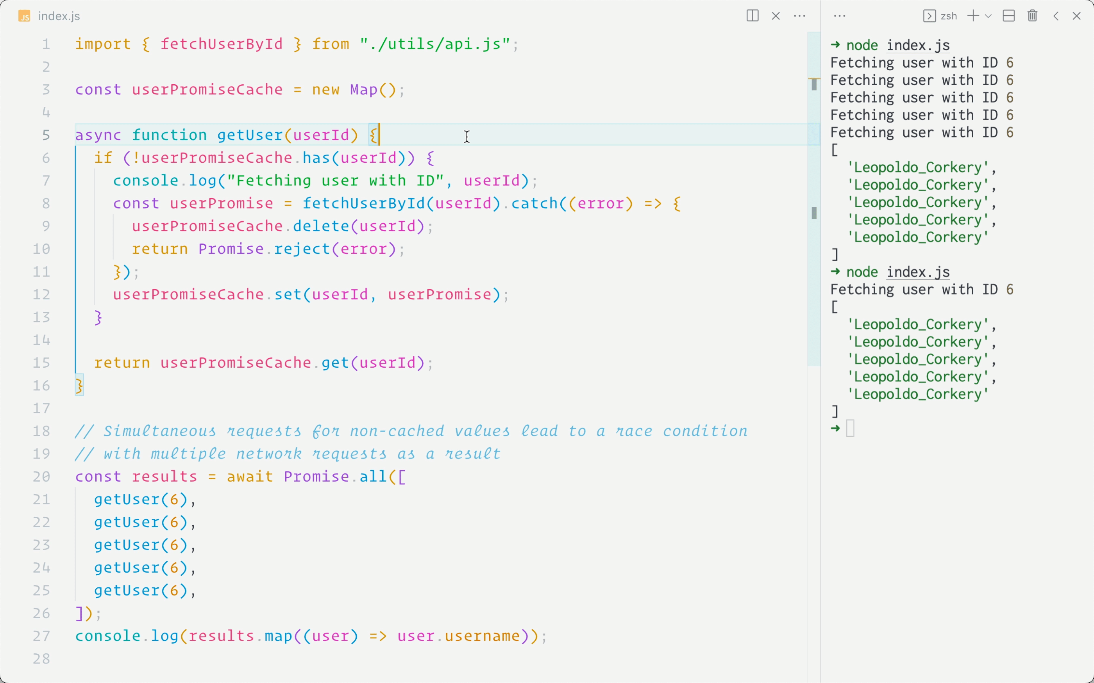The height and width of the screenshot is (683, 1094).
Task: Click the "getUser" function name on line 5
Action: (x=250, y=135)
